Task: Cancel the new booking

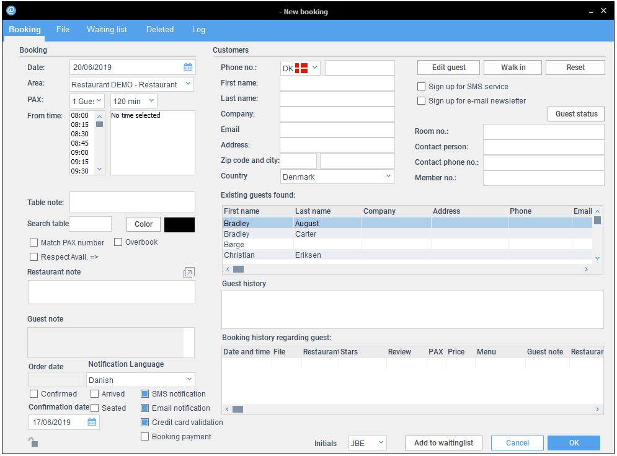Action: 517,443
